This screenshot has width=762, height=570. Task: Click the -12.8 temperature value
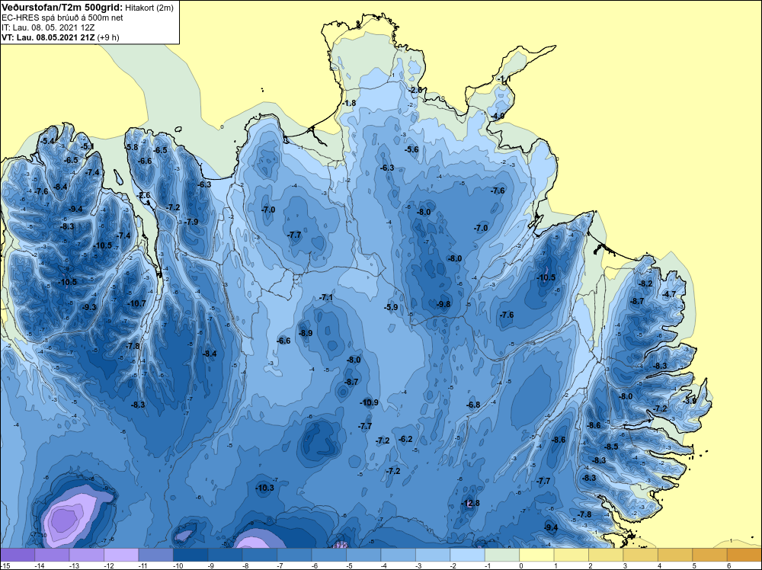pyautogui.click(x=470, y=503)
